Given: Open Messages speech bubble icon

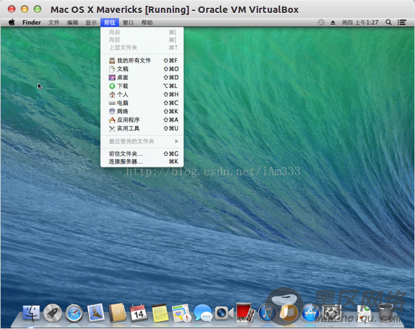Looking at the screenshot, I should tap(203, 313).
